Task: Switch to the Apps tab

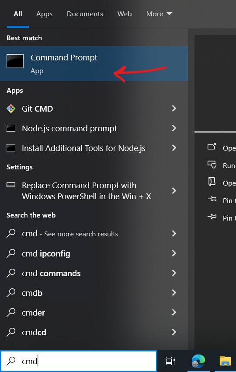Action: coord(44,14)
